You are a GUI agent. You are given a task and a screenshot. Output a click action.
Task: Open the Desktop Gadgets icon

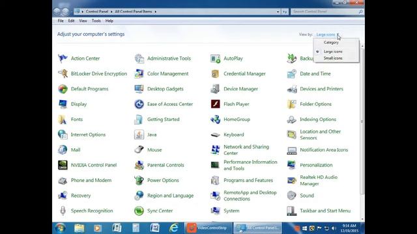(139, 89)
